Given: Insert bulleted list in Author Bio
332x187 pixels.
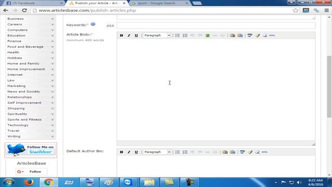Looking at the screenshot, I should (x=177, y=152).
